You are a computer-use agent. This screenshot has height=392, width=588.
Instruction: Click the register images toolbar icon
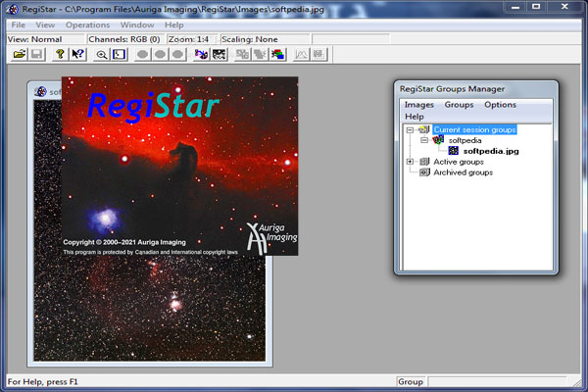201,55
